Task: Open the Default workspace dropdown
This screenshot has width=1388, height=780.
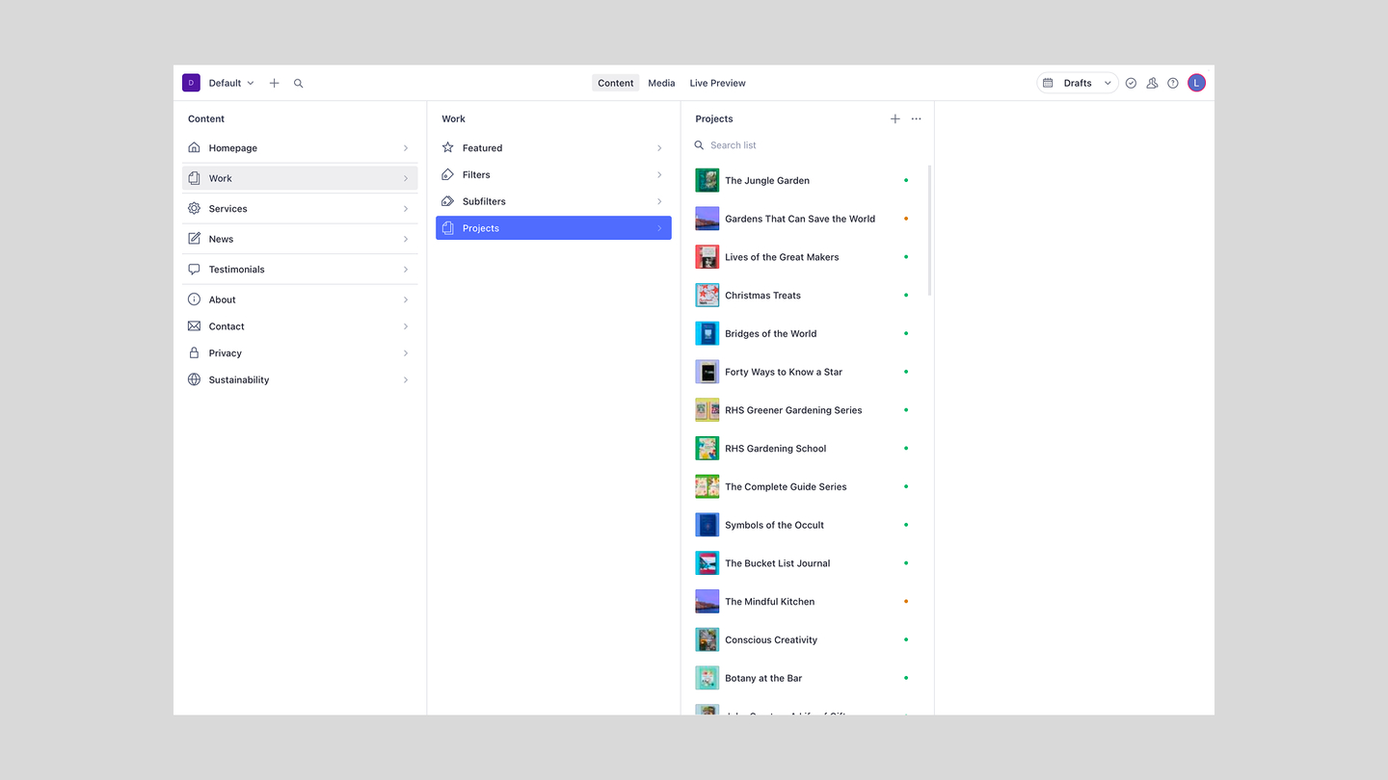Action: click(x=231, y=83)
